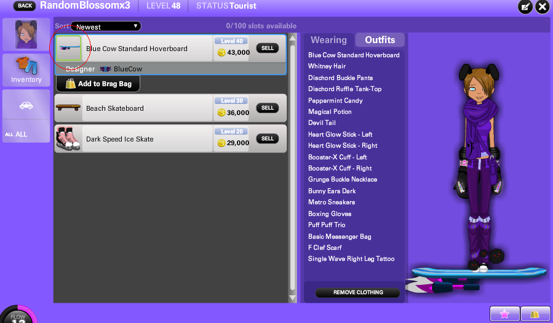Select Metro Sneakers entry

[332, 202]
